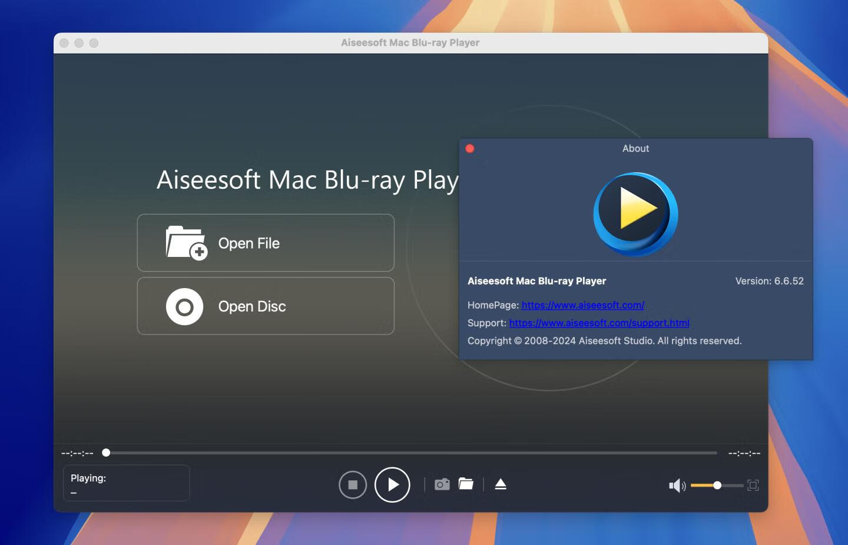This screenshot has height=545, width=848.
Task: Open the aiseesoft.com support.html link
Action: pos(599,323)
